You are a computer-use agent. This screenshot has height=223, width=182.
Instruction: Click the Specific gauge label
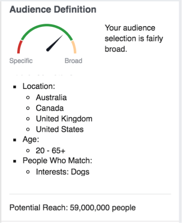[21, 61]
